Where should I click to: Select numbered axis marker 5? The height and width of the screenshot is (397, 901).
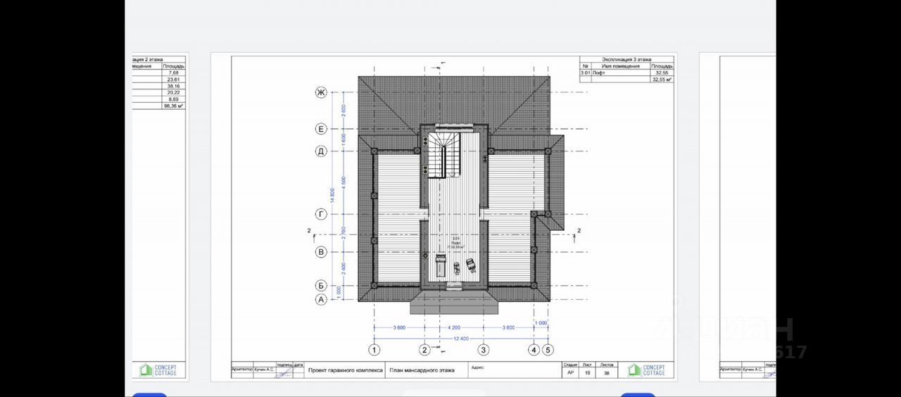coord(548,349)
